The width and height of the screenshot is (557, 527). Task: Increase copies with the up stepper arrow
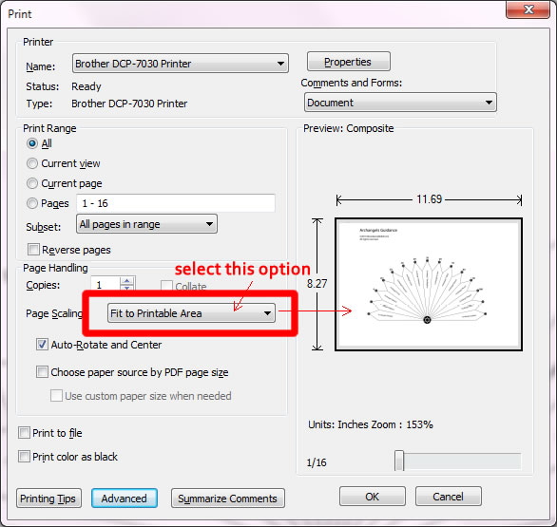click(x=127, y=281)
